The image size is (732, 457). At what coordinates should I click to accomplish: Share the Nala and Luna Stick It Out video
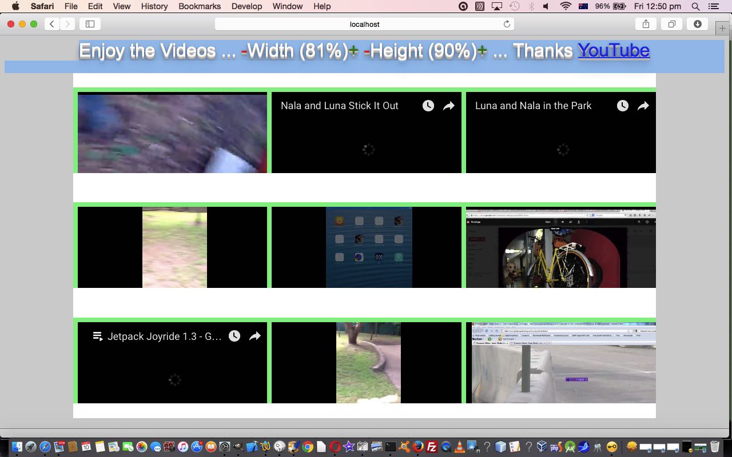coord(449,106)
